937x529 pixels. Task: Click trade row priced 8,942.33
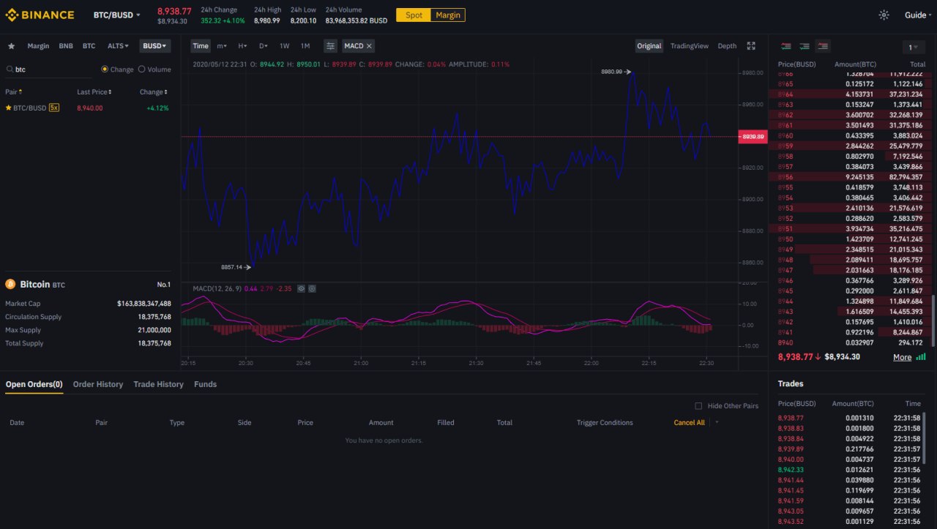tap(849, 470)
